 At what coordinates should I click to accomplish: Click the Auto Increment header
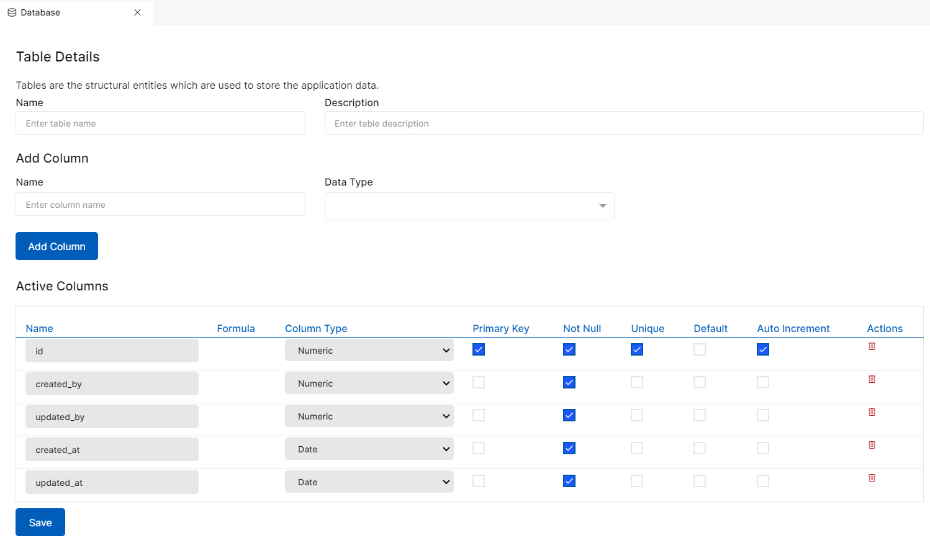click(793, 328)
